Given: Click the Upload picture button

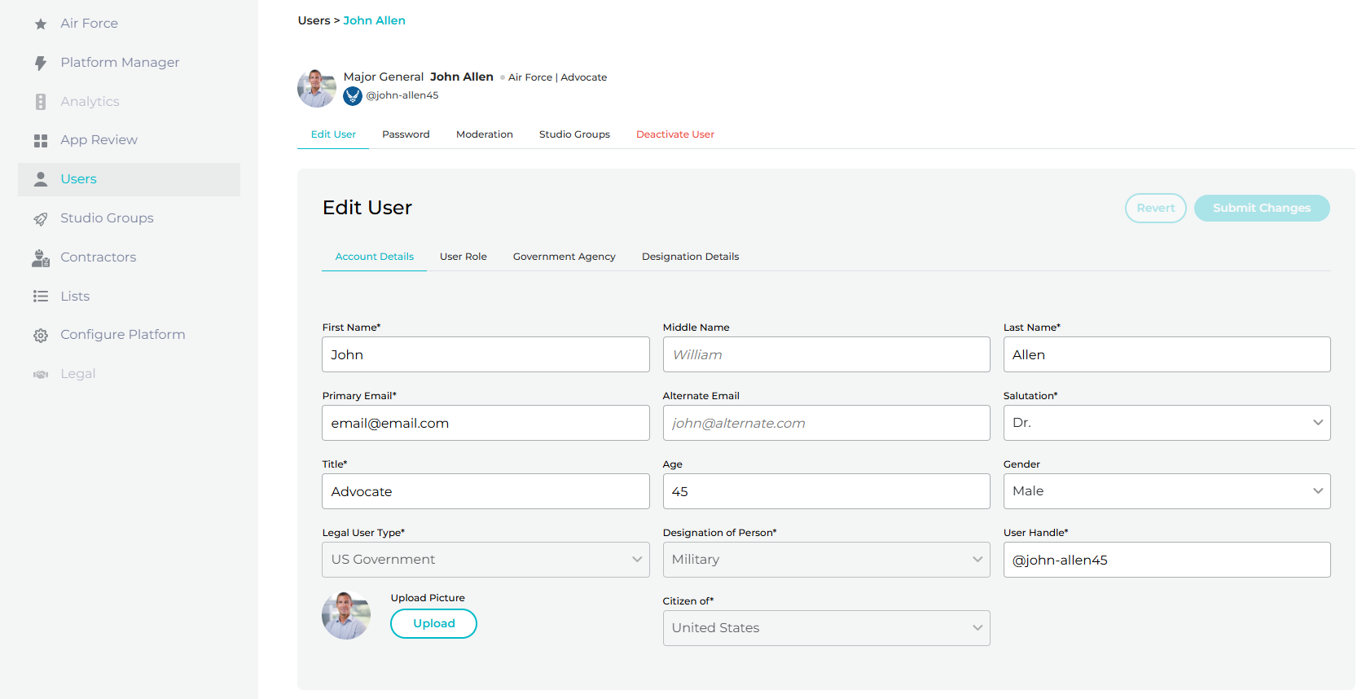Looking at the screenshot, I should tap(433, 623).
